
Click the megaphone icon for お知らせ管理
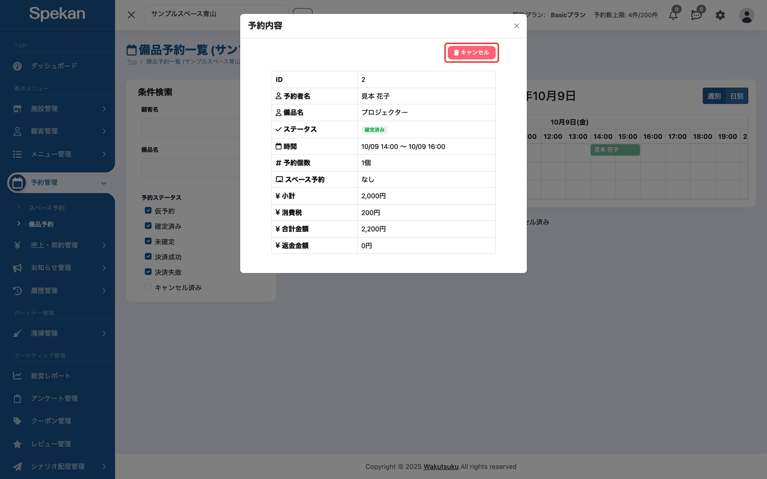[17, 268]
